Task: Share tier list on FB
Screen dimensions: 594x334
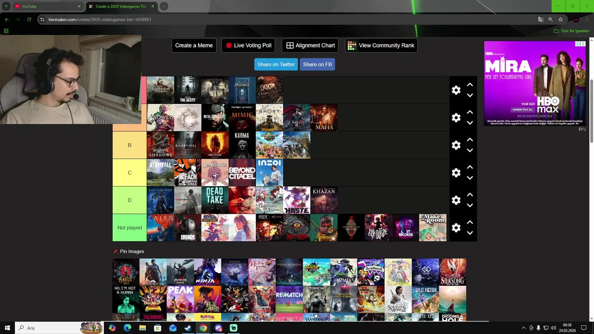Action: [317, 64]
